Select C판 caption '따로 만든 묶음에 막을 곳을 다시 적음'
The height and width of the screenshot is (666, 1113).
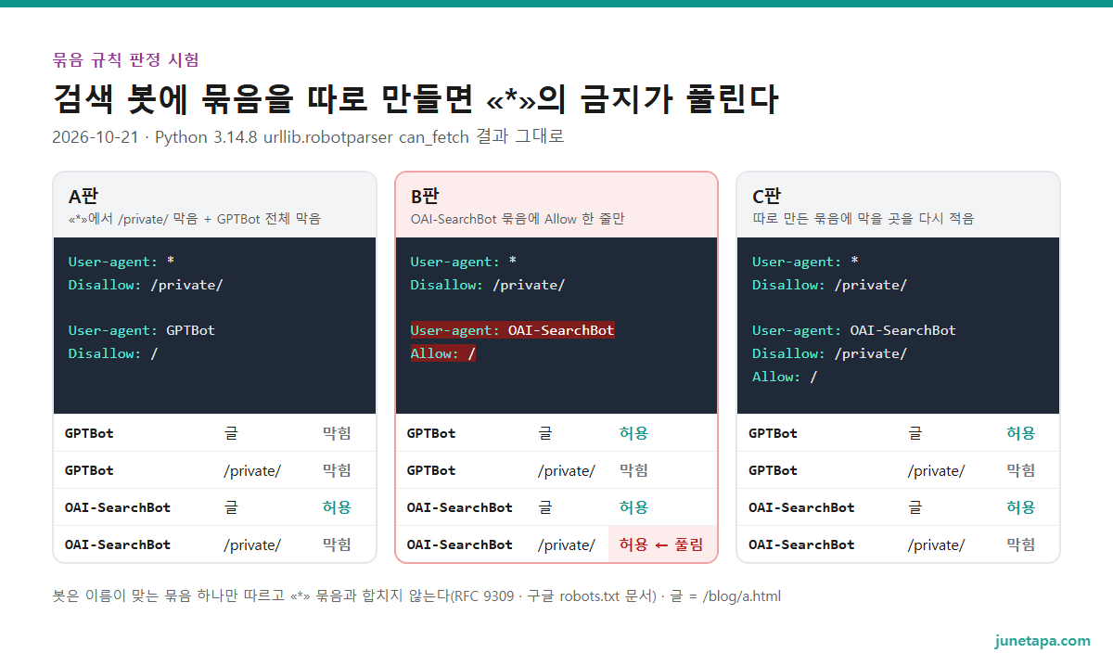pos(863,219)
